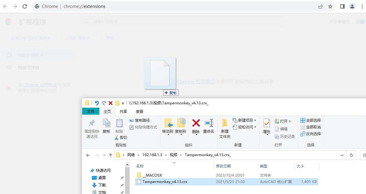Screen dimensions: 366x194
Task: Refresh the Explorer folder view
Action: click(352, 155)
